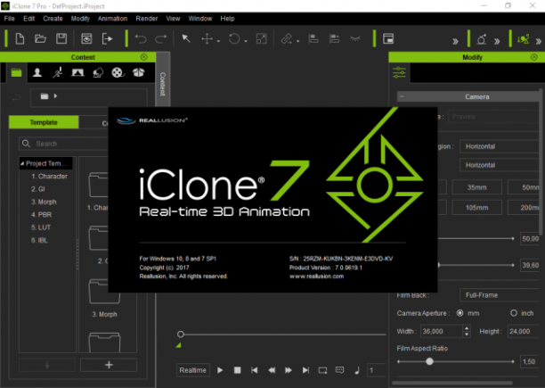This screenshot has width=545, height=388.
Task: Open an existing project
Action: pyautogui.click(x=40, y=38)
